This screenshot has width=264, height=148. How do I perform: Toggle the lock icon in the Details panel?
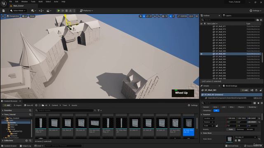click(x=261, y=90)
